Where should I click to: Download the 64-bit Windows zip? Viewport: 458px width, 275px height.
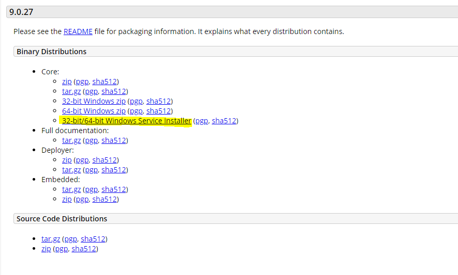(94, 111)
